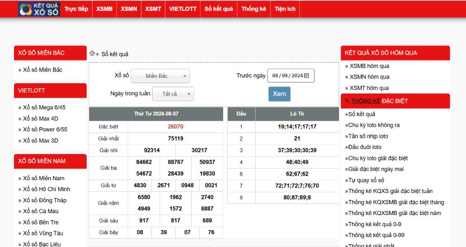Go to the XSMB navigation tab
The width and height of the screenshot is (466, 247).
(105, 9)
